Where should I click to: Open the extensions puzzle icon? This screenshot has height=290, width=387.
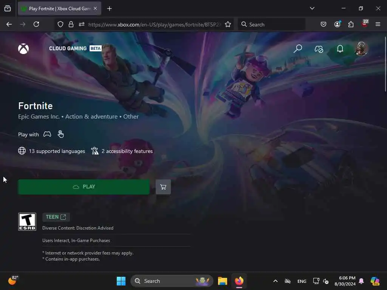pos(351,24)
